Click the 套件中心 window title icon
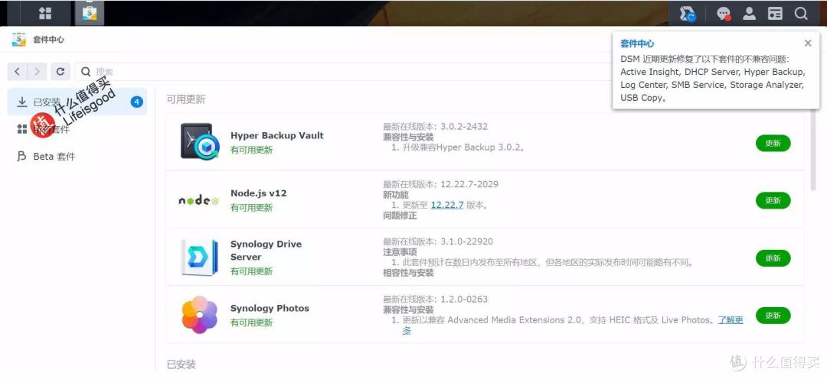 tap(19, 40)
